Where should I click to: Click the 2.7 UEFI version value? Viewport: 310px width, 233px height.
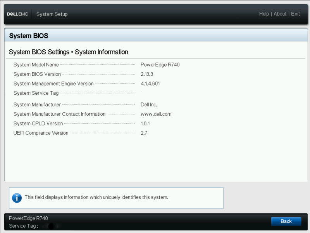pos(144,133)
